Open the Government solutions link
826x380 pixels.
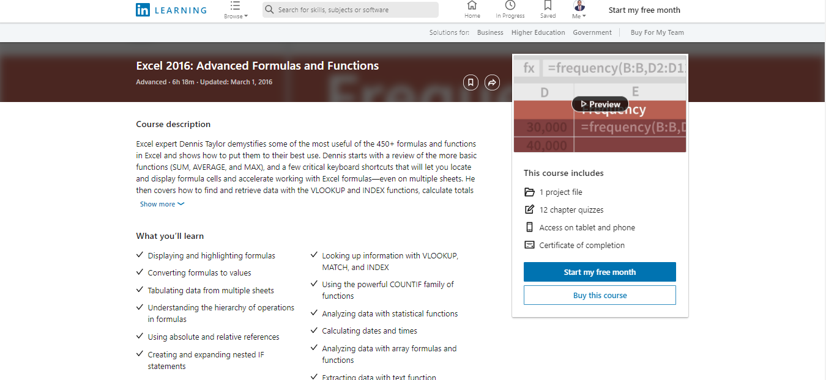[x=592, y=32]
